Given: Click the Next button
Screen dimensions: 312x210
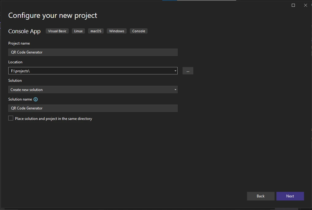Looking at the screenshot, I should 290,196.
